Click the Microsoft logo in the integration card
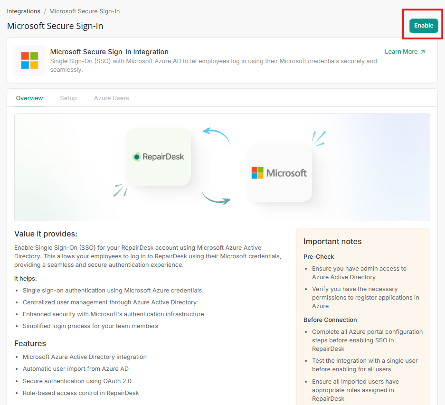Image resolution: width=445 pixels, height=405 pixels. pos(29,61)
